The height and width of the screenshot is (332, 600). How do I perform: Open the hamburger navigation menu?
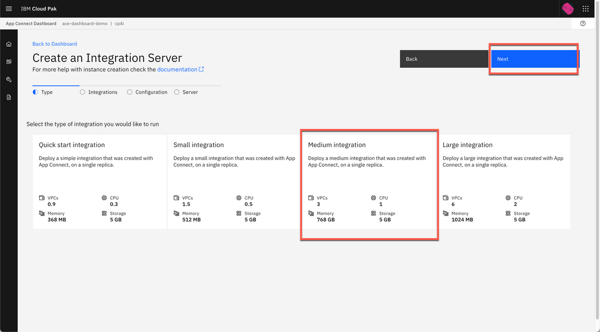point(8,8)
